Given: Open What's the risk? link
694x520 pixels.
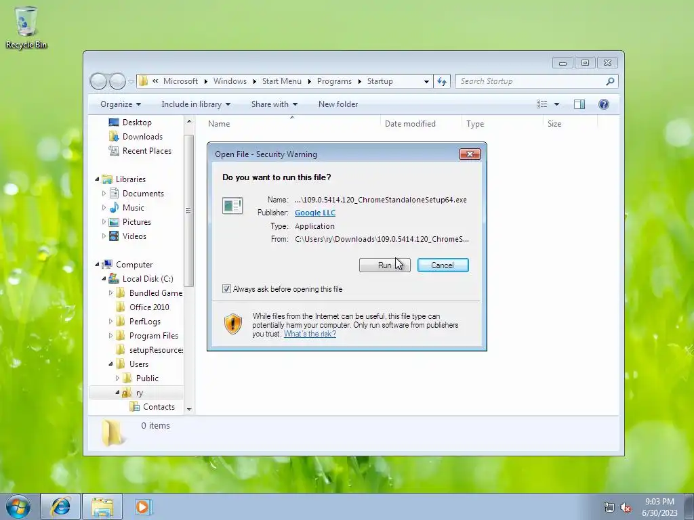Looking at the screenshot, I should [310, 334].
